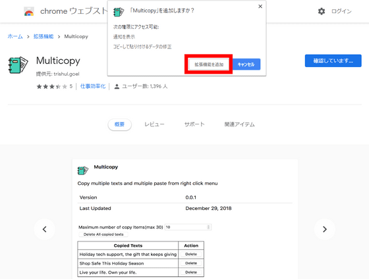The height and width of the screenshot is (279, 369).
Task: Click the 提供元: trishul.goel text
Action: 58,74
